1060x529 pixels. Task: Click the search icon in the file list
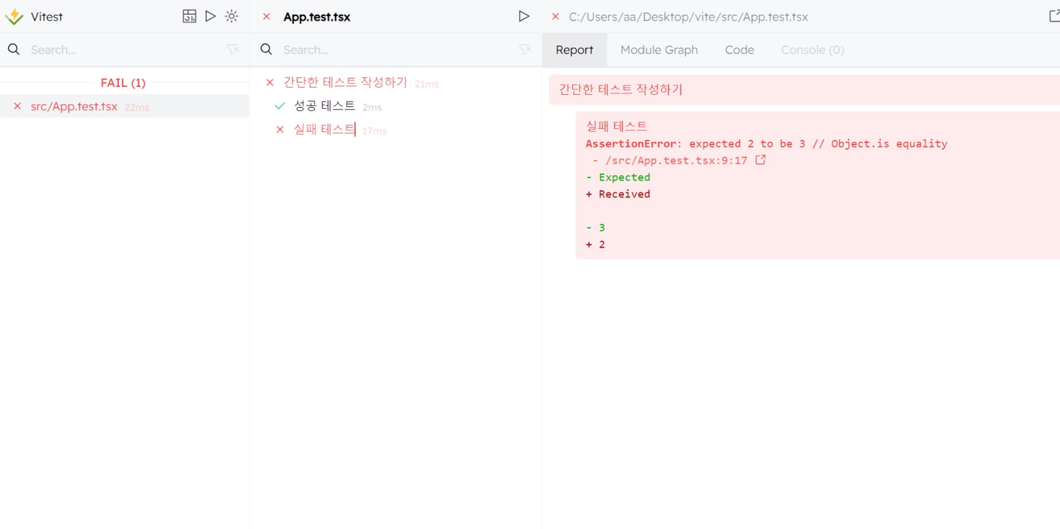coord(13,50)
